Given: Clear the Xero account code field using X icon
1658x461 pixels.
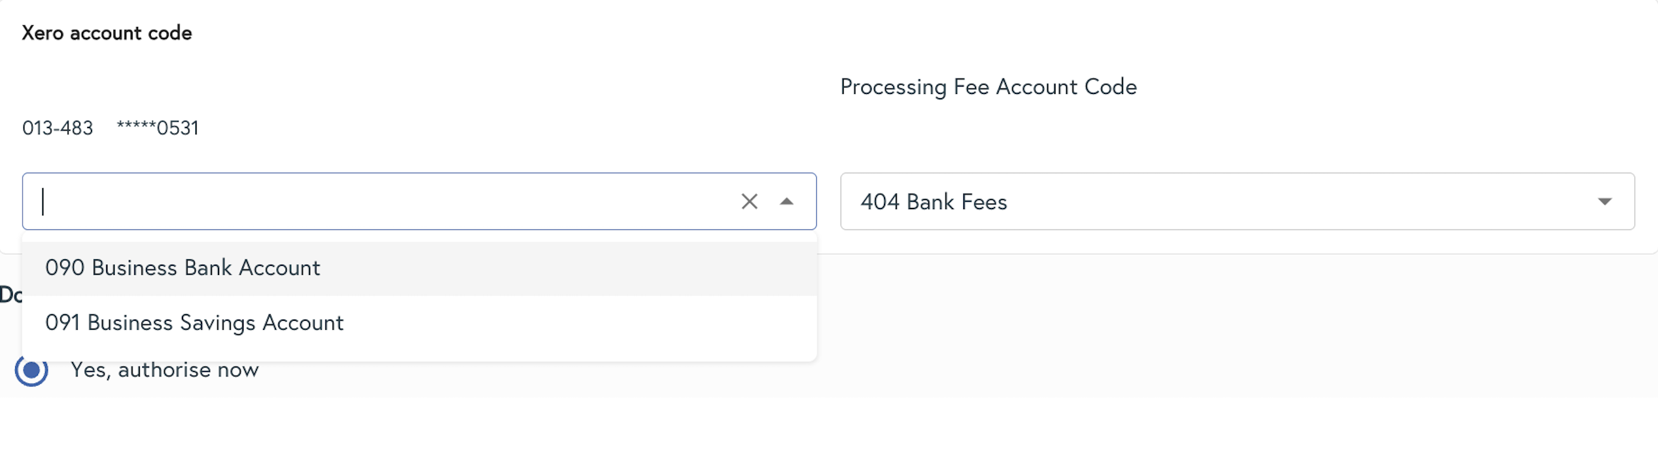Looking at the screenshot, I should [x=748, y=202].
